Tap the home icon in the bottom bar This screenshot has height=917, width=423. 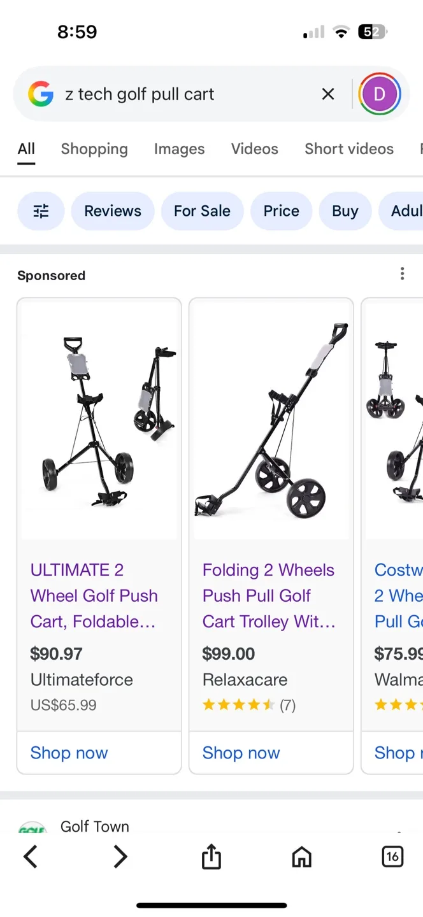(302, 857)
